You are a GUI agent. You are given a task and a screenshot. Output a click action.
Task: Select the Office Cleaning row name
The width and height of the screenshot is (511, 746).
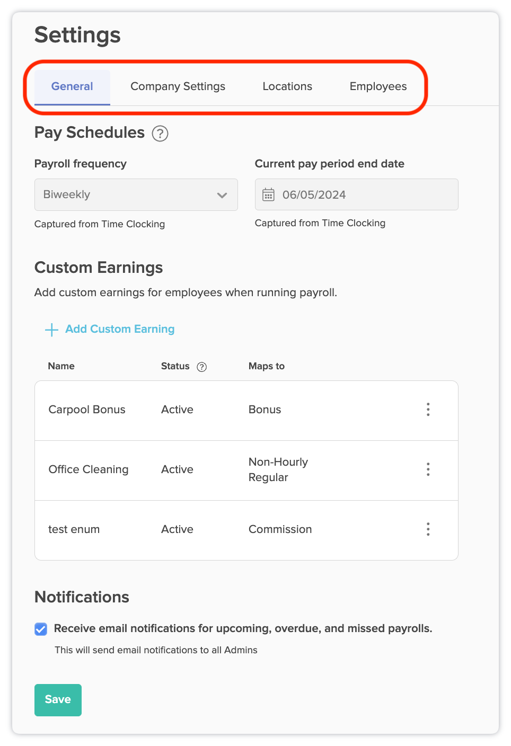point(89,469)
